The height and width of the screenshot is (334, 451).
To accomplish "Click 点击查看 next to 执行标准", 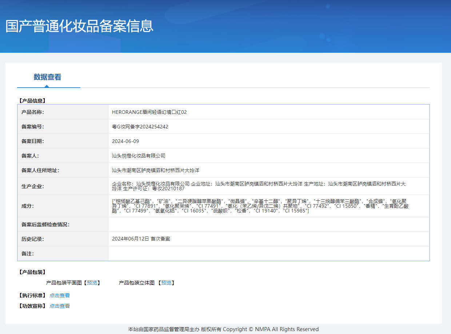I will click(60, 295).
